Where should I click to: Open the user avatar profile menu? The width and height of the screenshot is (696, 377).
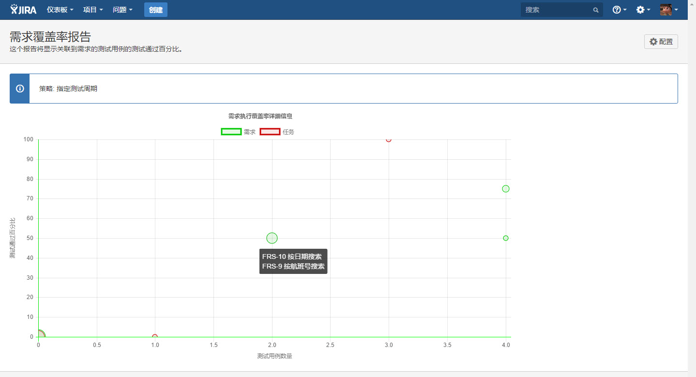[669, 10]
